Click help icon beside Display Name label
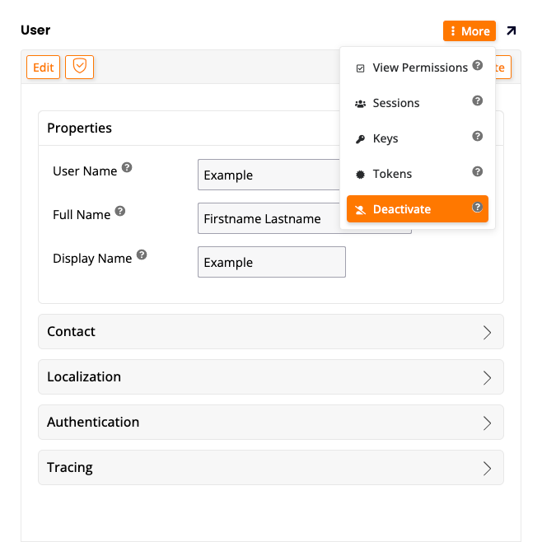 142,255
